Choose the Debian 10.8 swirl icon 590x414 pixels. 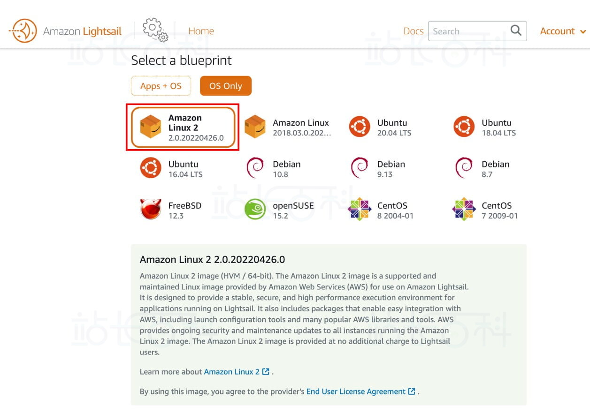click(255, 169)
